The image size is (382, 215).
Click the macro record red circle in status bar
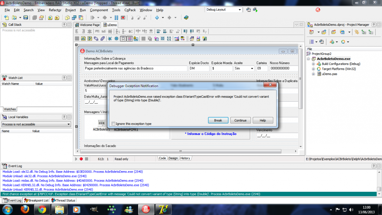click(81, 159)
